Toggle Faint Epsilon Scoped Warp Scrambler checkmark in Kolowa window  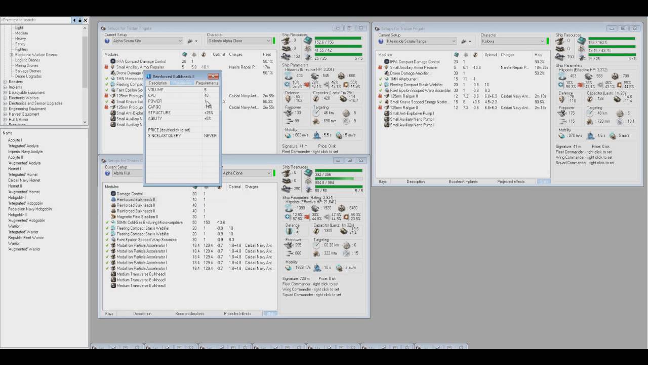[x=380, y=90]
